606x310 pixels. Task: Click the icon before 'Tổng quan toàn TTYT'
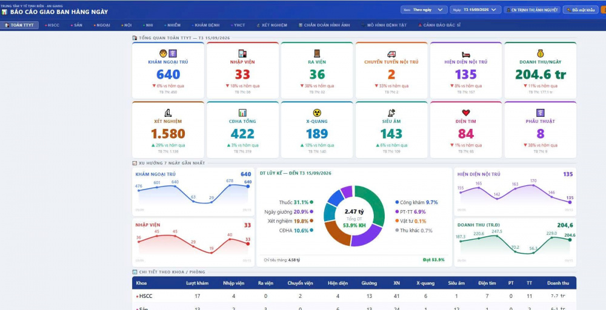135,38
